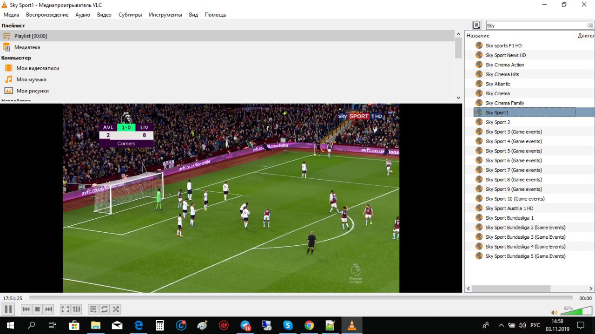595x334 pixels.
Task: Select Sky Cinema Family channel
Action: point(505,103)
